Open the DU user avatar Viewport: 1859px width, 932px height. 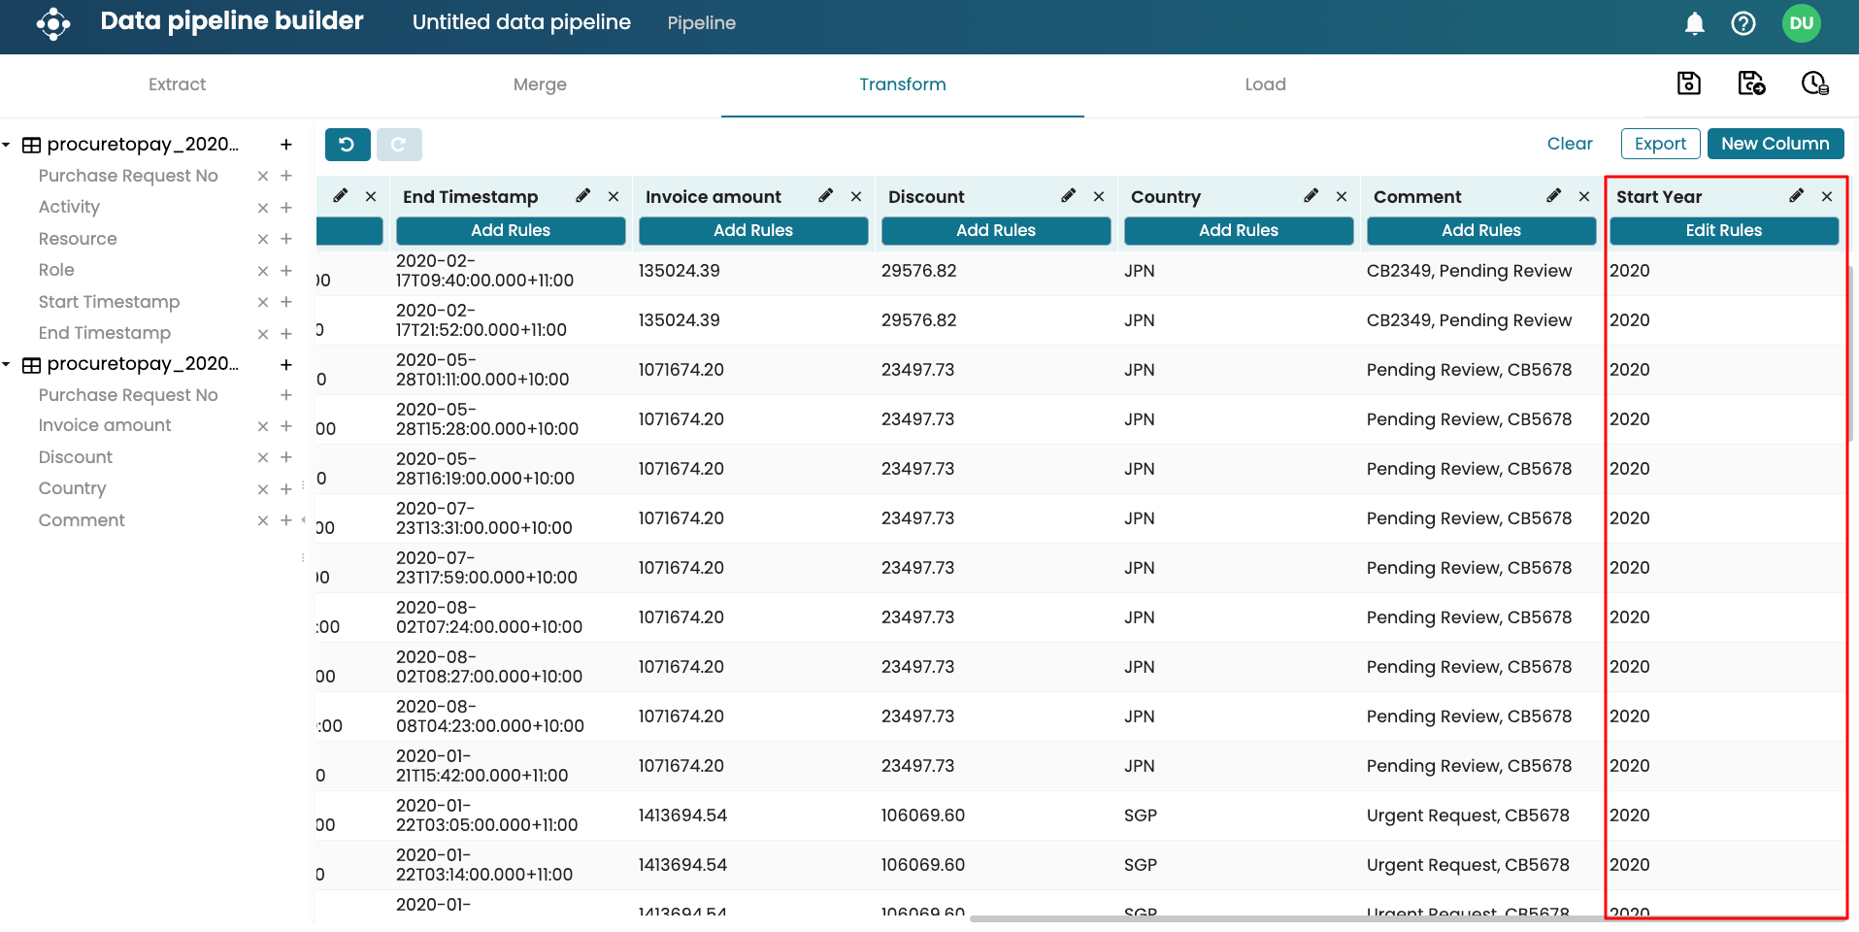coord(1801,23)
